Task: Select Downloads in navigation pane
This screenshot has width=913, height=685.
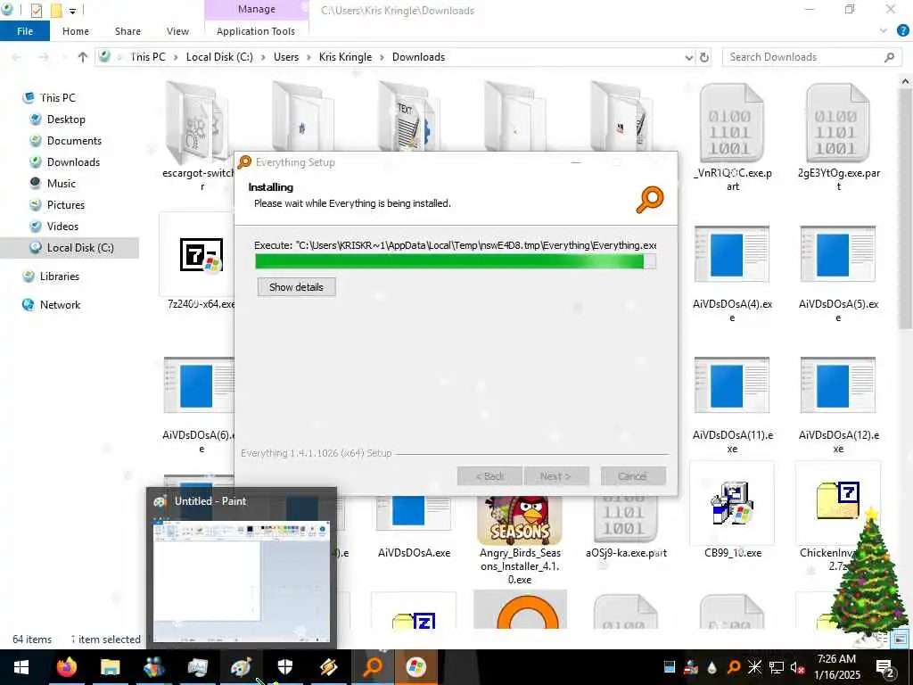Action: pyautogui.click(x=73, y=162)
